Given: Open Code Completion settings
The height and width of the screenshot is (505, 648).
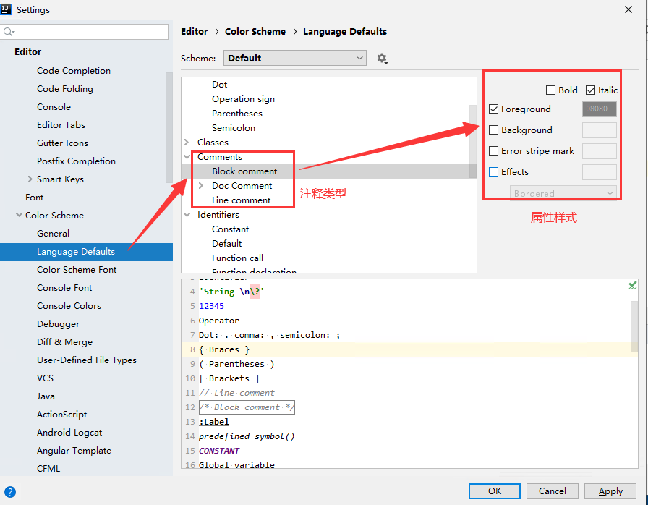Looking at the screenshot, I should [74, 71].
